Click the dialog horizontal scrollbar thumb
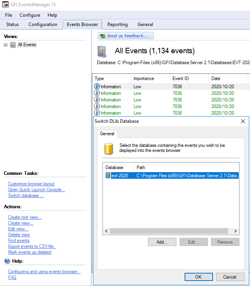Image resolution: width=250 pixels, height=286 pixels. tap(169, 231)
